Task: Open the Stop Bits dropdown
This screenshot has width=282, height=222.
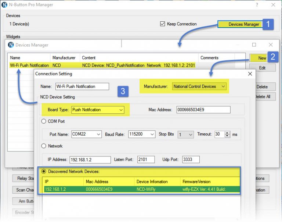Action: click(185, 134)
